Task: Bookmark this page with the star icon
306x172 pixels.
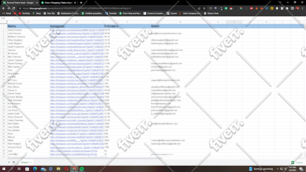Action: 204,9
